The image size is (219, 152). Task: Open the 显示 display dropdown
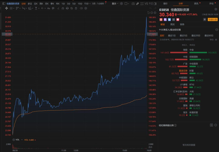click(115, 4)
